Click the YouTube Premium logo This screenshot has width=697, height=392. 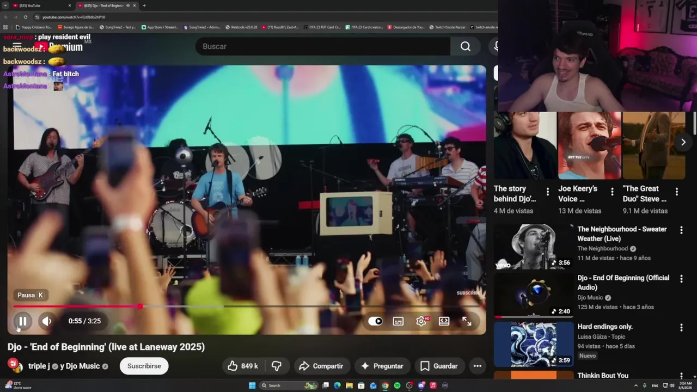coord(60,46)
